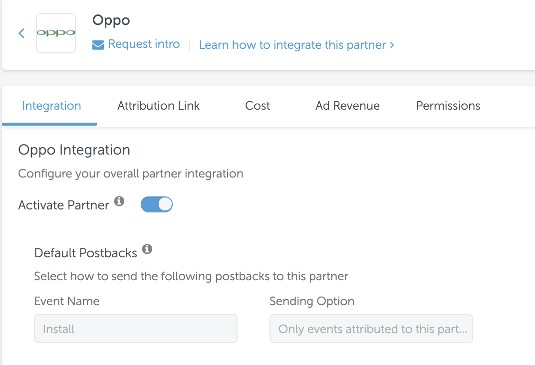
Task: Click the Install event name field
Action: (135, 329)
